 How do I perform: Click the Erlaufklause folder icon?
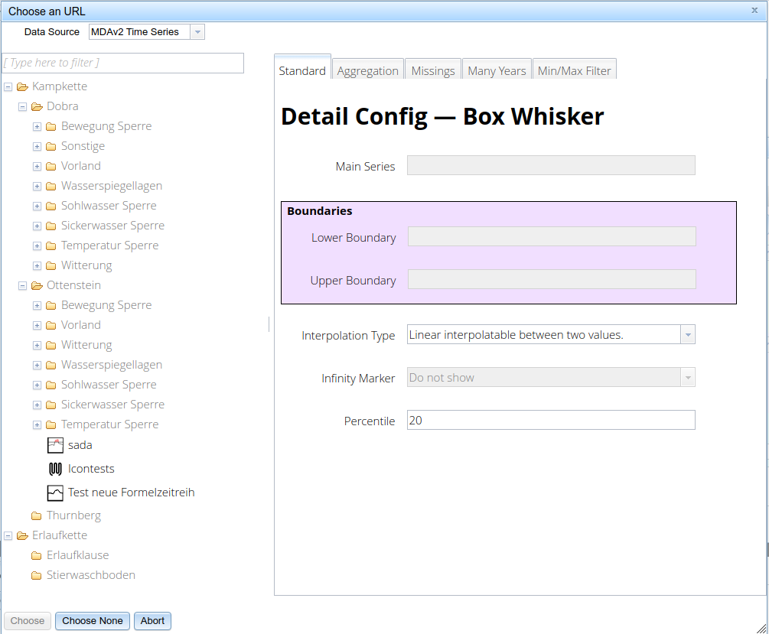point(37,555)
